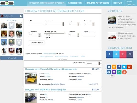
Task: Open 'Продать автомобиль' nav item
Action: [98, 3]
